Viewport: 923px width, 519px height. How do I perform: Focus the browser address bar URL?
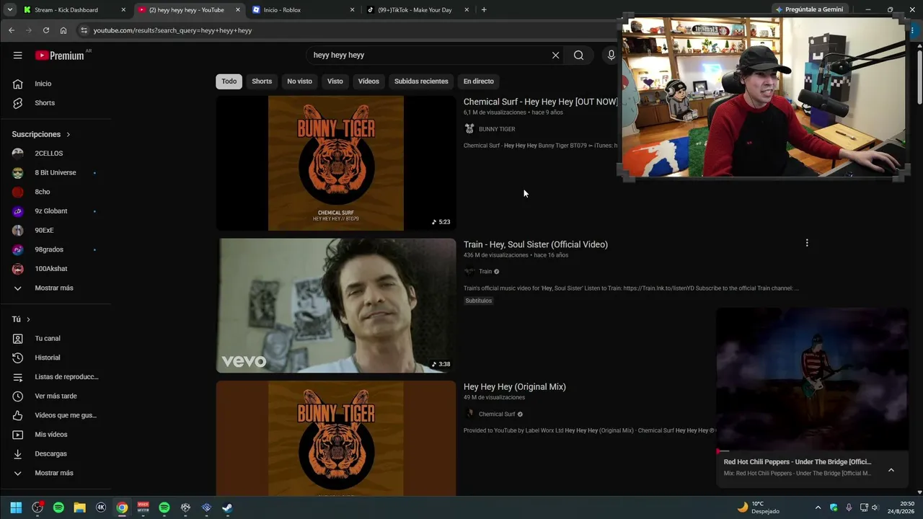[173, 30]
